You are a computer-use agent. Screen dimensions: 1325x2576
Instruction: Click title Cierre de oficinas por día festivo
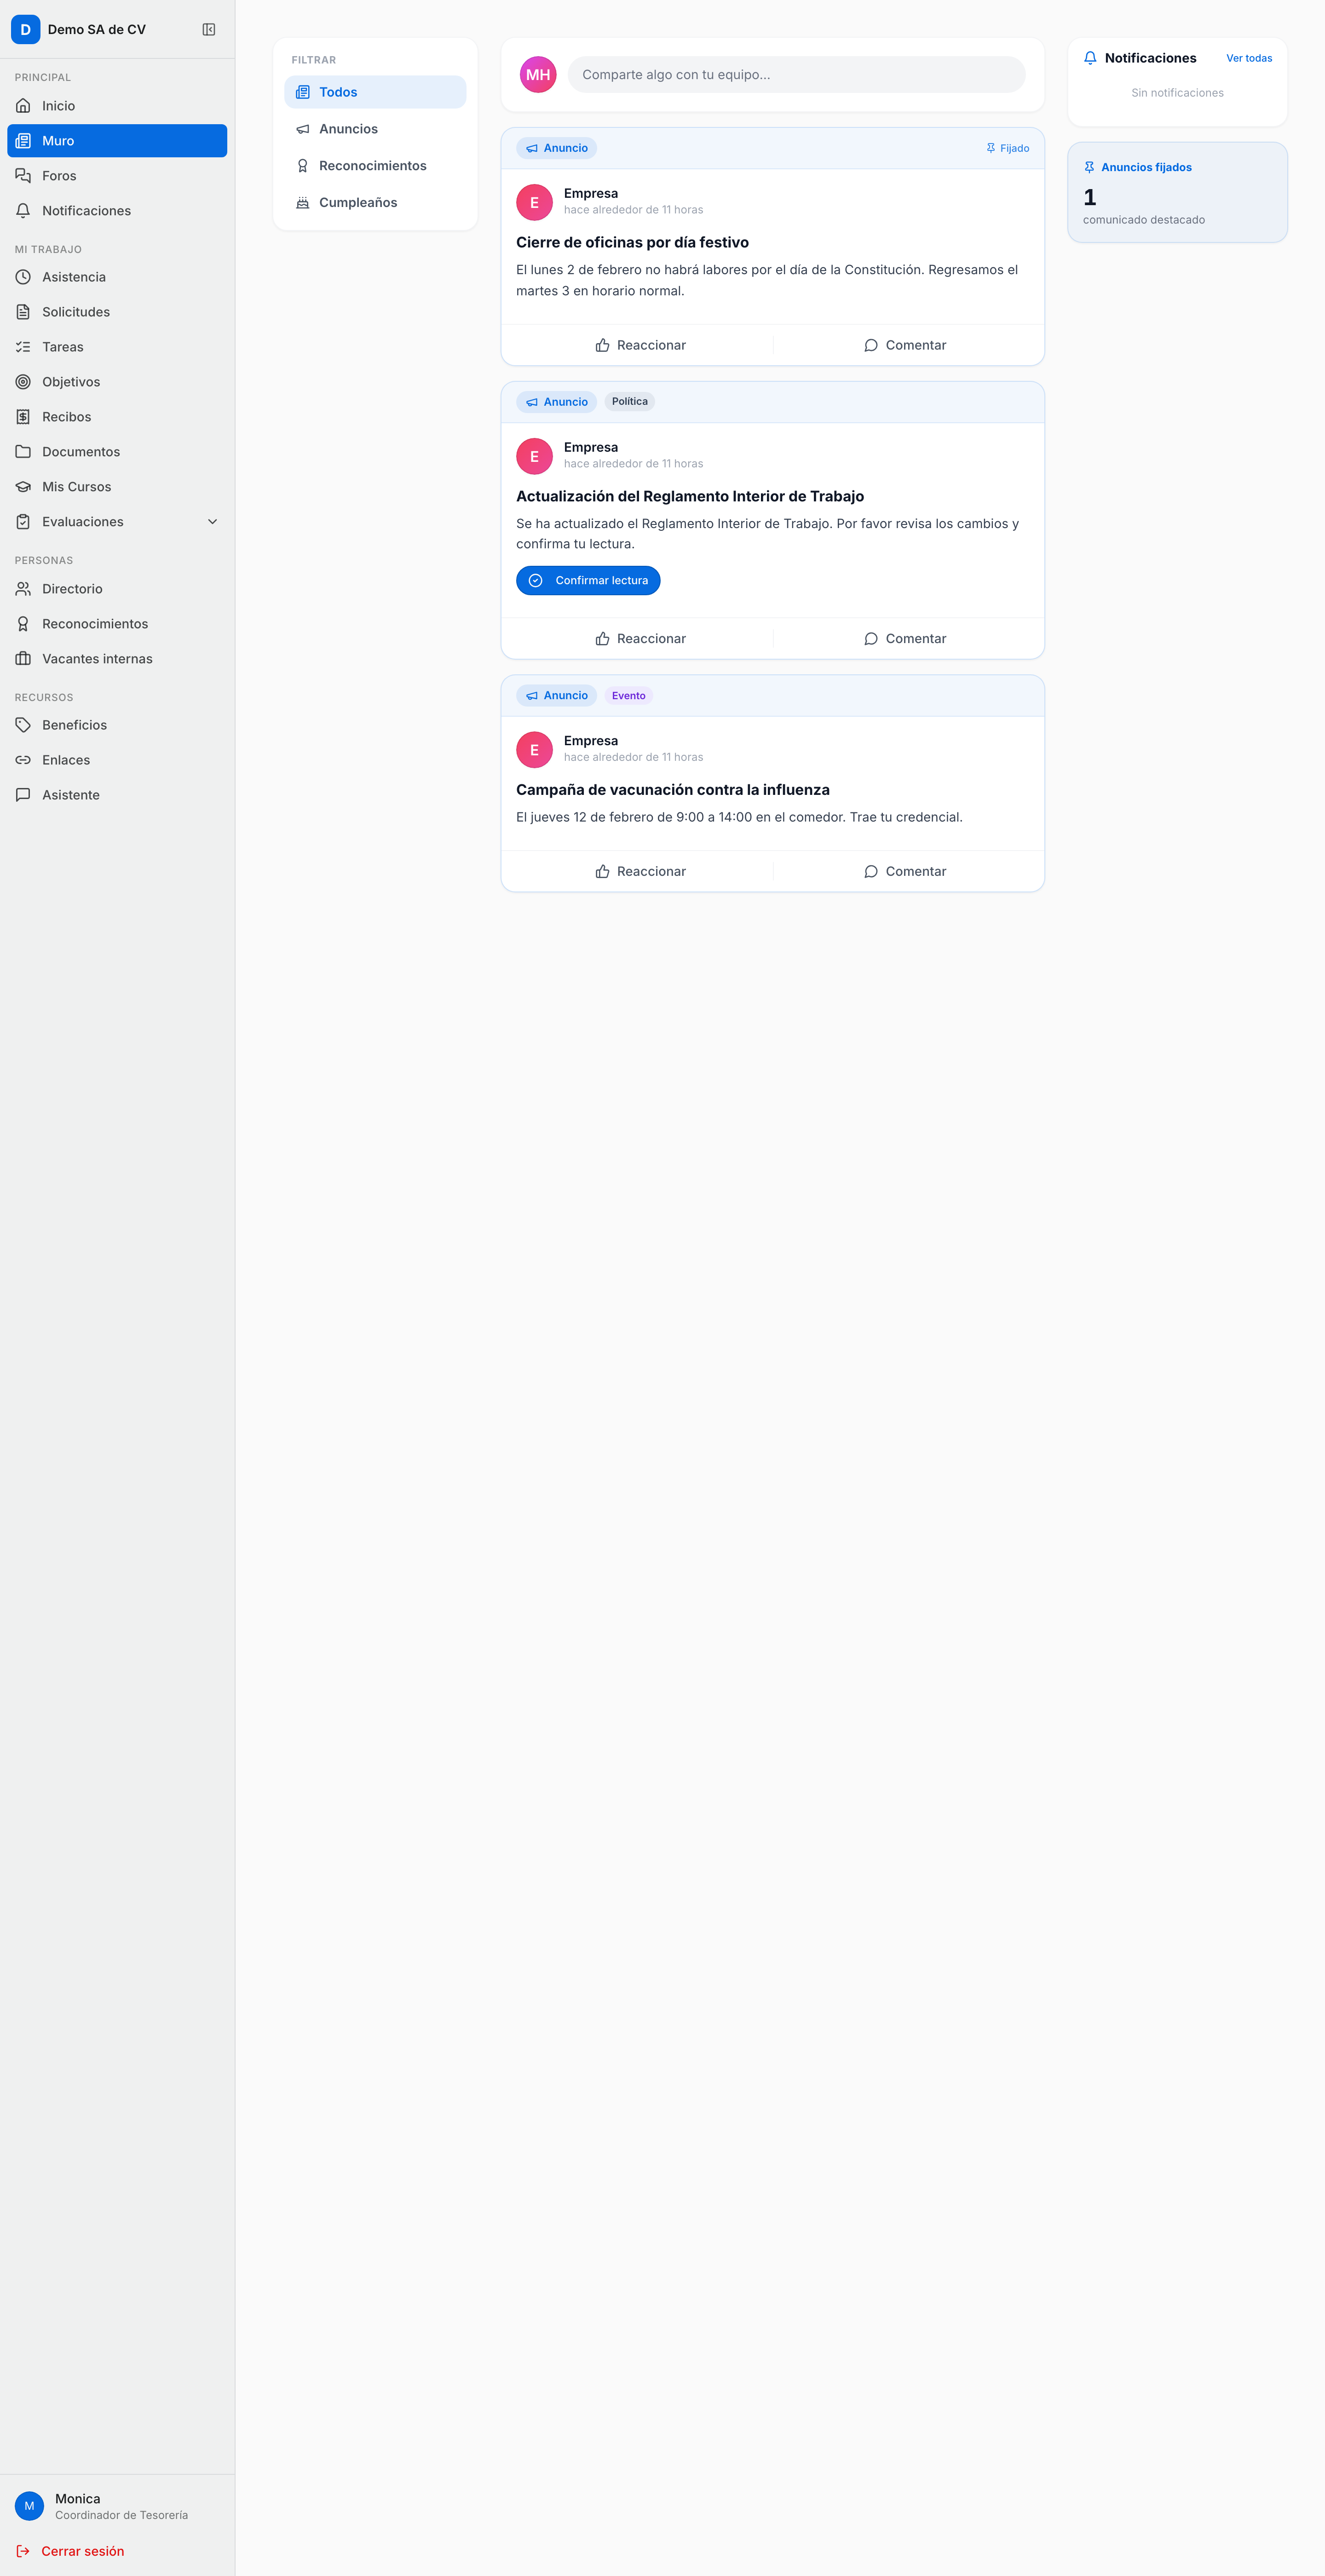coord(632,243)
